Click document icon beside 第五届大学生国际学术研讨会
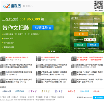The image size is (104, 104). pos(3,59)
